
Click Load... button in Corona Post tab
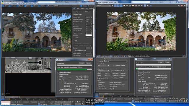point(87,12)
